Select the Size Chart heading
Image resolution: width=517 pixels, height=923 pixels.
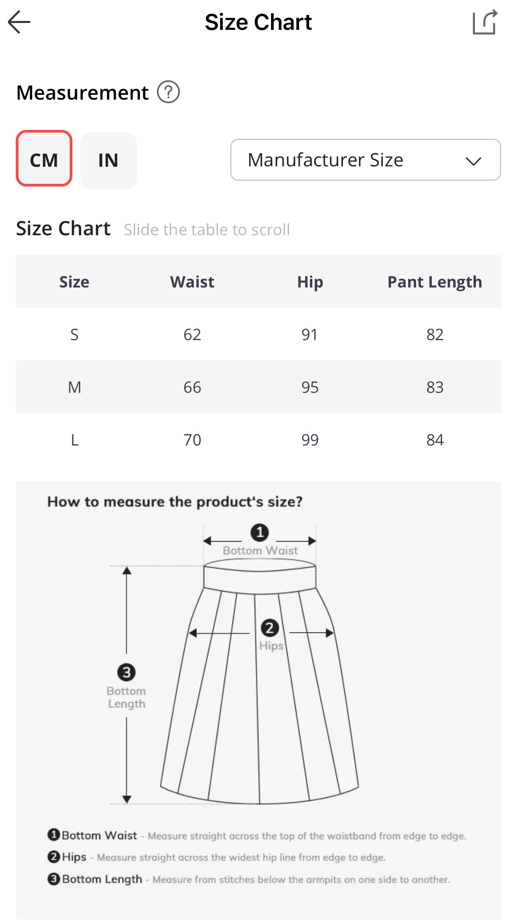[x=63, y=228]
